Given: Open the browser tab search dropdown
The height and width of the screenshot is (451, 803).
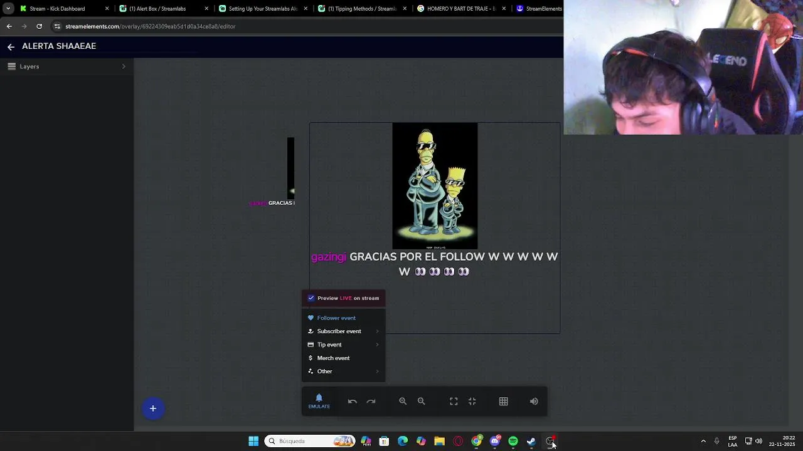Looking at the screenshot, I should pos(8,9).
